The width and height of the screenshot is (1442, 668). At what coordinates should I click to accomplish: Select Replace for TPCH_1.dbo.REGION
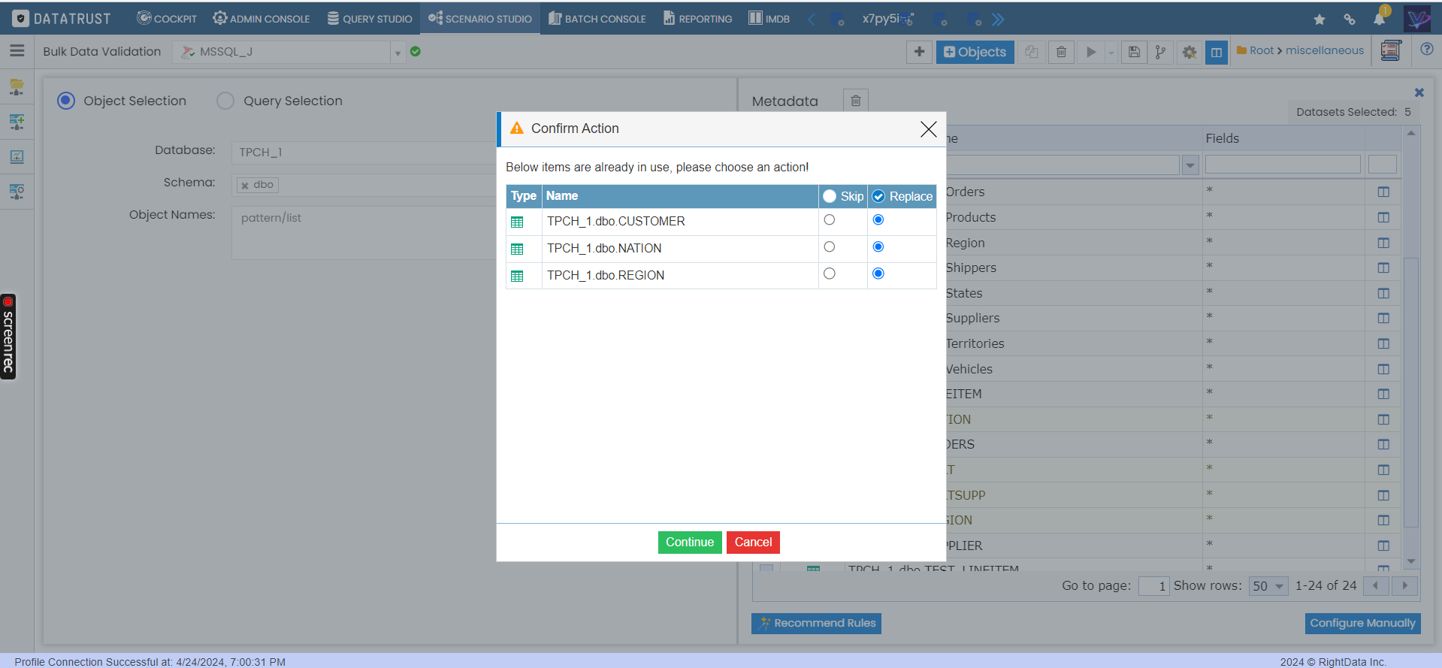coord(878,274)
